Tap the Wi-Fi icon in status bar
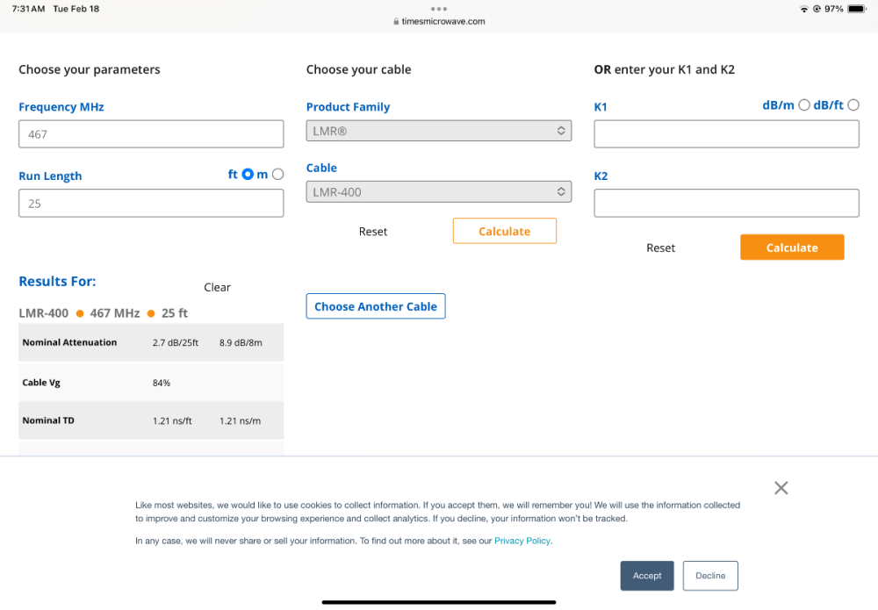The image size is (878, 610). (803, 9)
